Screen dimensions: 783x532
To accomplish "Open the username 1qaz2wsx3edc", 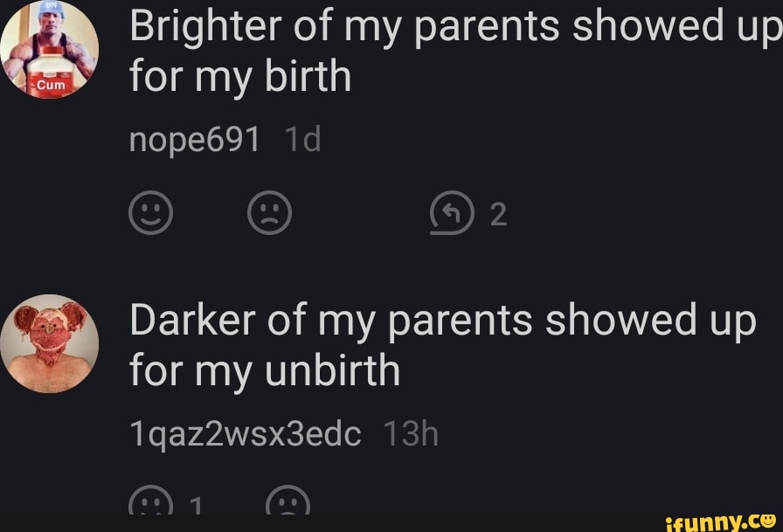I will [x=245, y=432].
